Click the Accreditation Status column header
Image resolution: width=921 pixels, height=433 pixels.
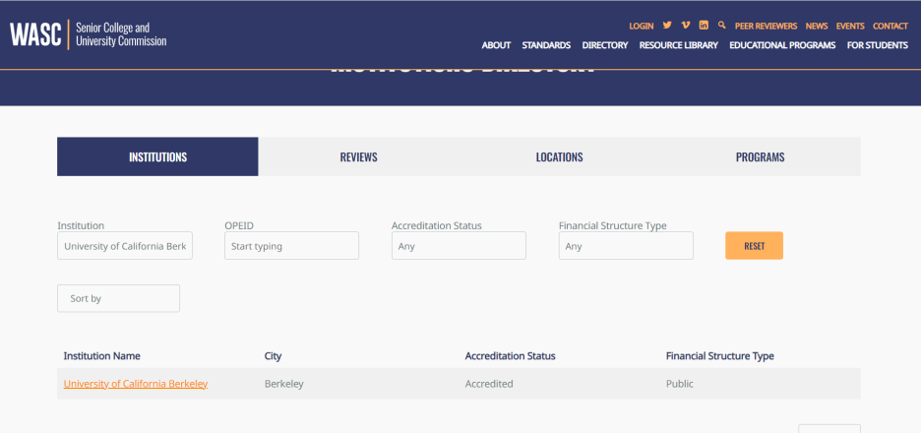(510, 356)
